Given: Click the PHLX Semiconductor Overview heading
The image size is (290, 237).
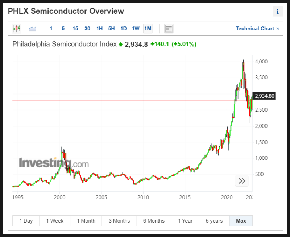Looking at the screenshot, I should (x=66, y=11).
